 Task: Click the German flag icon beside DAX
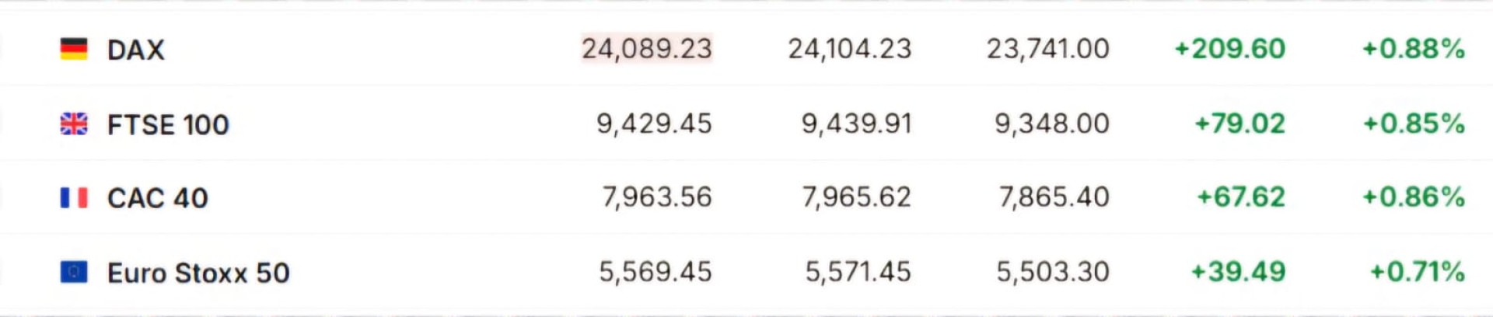[x=74, y=49]
